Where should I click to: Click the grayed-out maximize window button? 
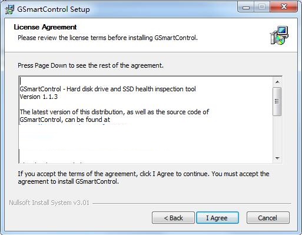coord(262,8)
